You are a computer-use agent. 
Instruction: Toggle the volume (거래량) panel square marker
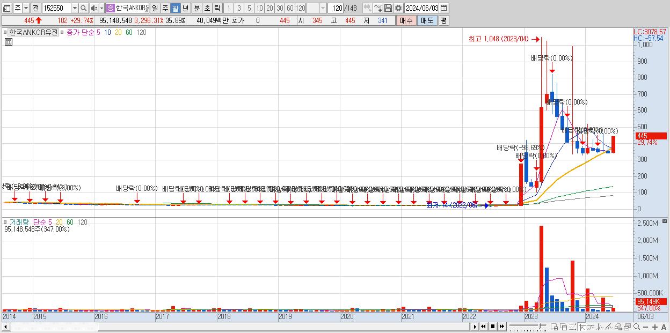[5, 221]
